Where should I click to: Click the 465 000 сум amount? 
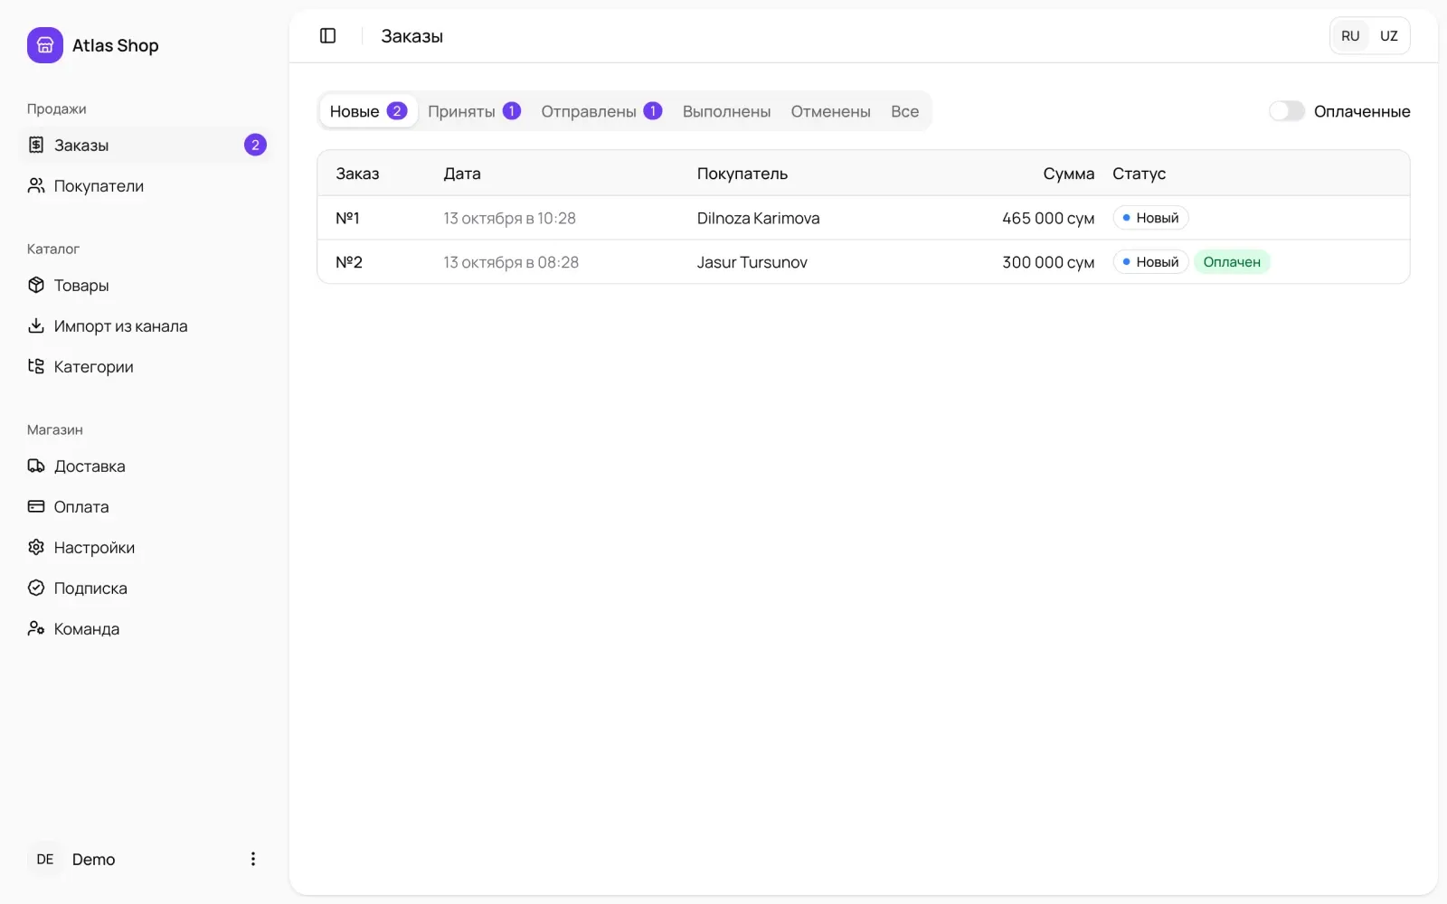click(x=1048, y=218)
